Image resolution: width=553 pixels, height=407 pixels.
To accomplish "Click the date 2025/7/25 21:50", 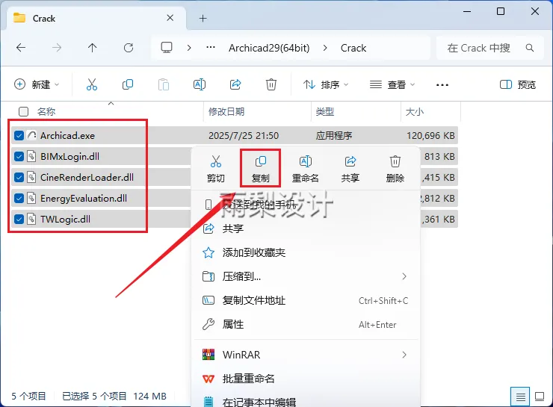I will coord(244,135).
